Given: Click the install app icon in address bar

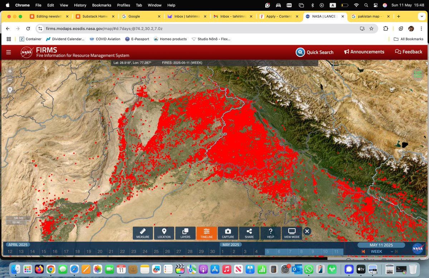Looking at the screenshot, I should pyautogui.click(x=362, y=29).
